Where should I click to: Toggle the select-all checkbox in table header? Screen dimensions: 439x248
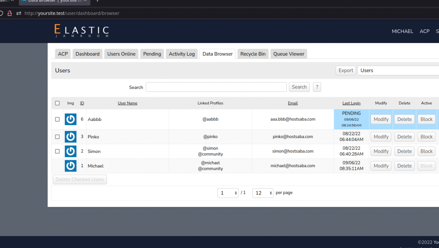(57, 103)
